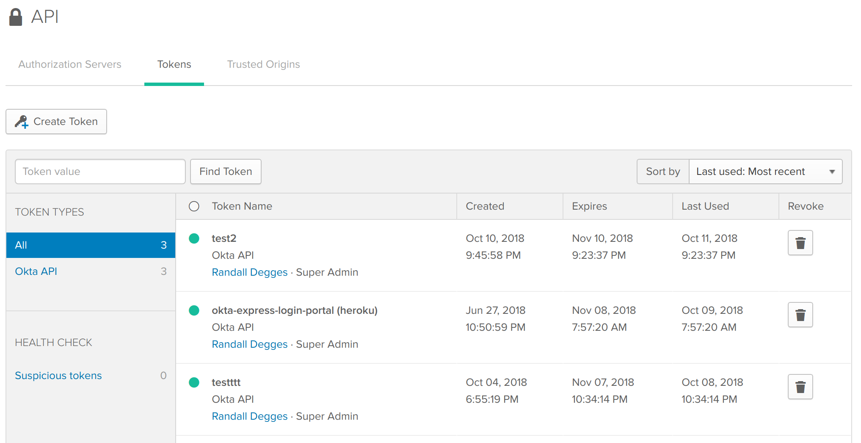This screenshot has width=861, height=443.
Task: Click the green status dot for testttt
Action: pyautogui.click(x=194, y=382)
